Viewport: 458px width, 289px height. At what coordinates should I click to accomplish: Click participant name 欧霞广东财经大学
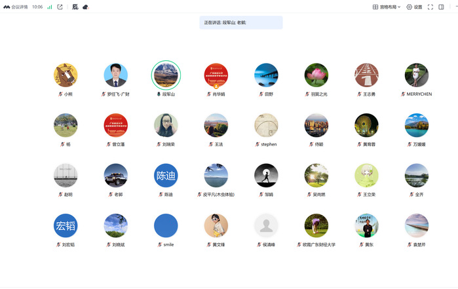click(319, 244)
